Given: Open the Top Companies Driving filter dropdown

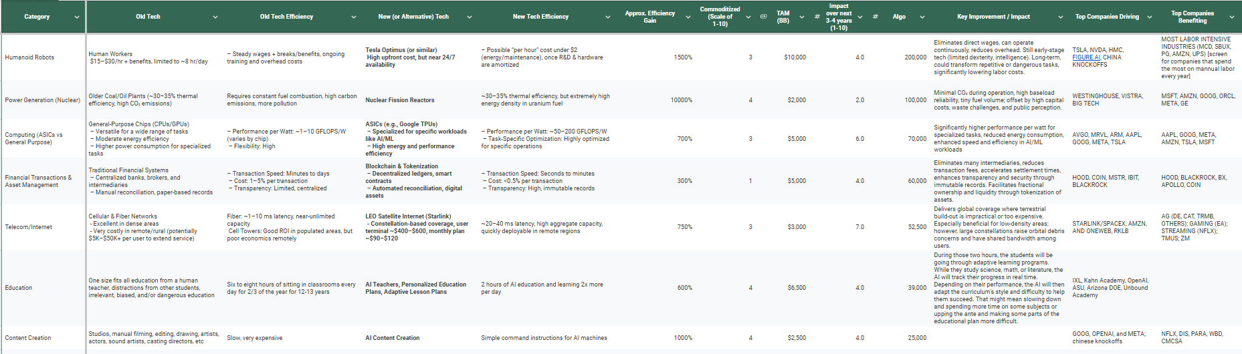Looking at the screenshot, I should [1150, 17].
